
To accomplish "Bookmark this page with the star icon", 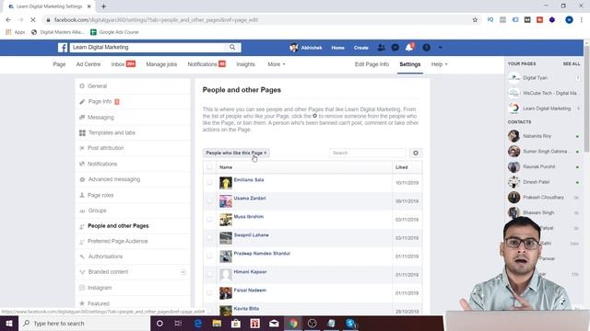I will pyautogui.click(x=475, y=20).
